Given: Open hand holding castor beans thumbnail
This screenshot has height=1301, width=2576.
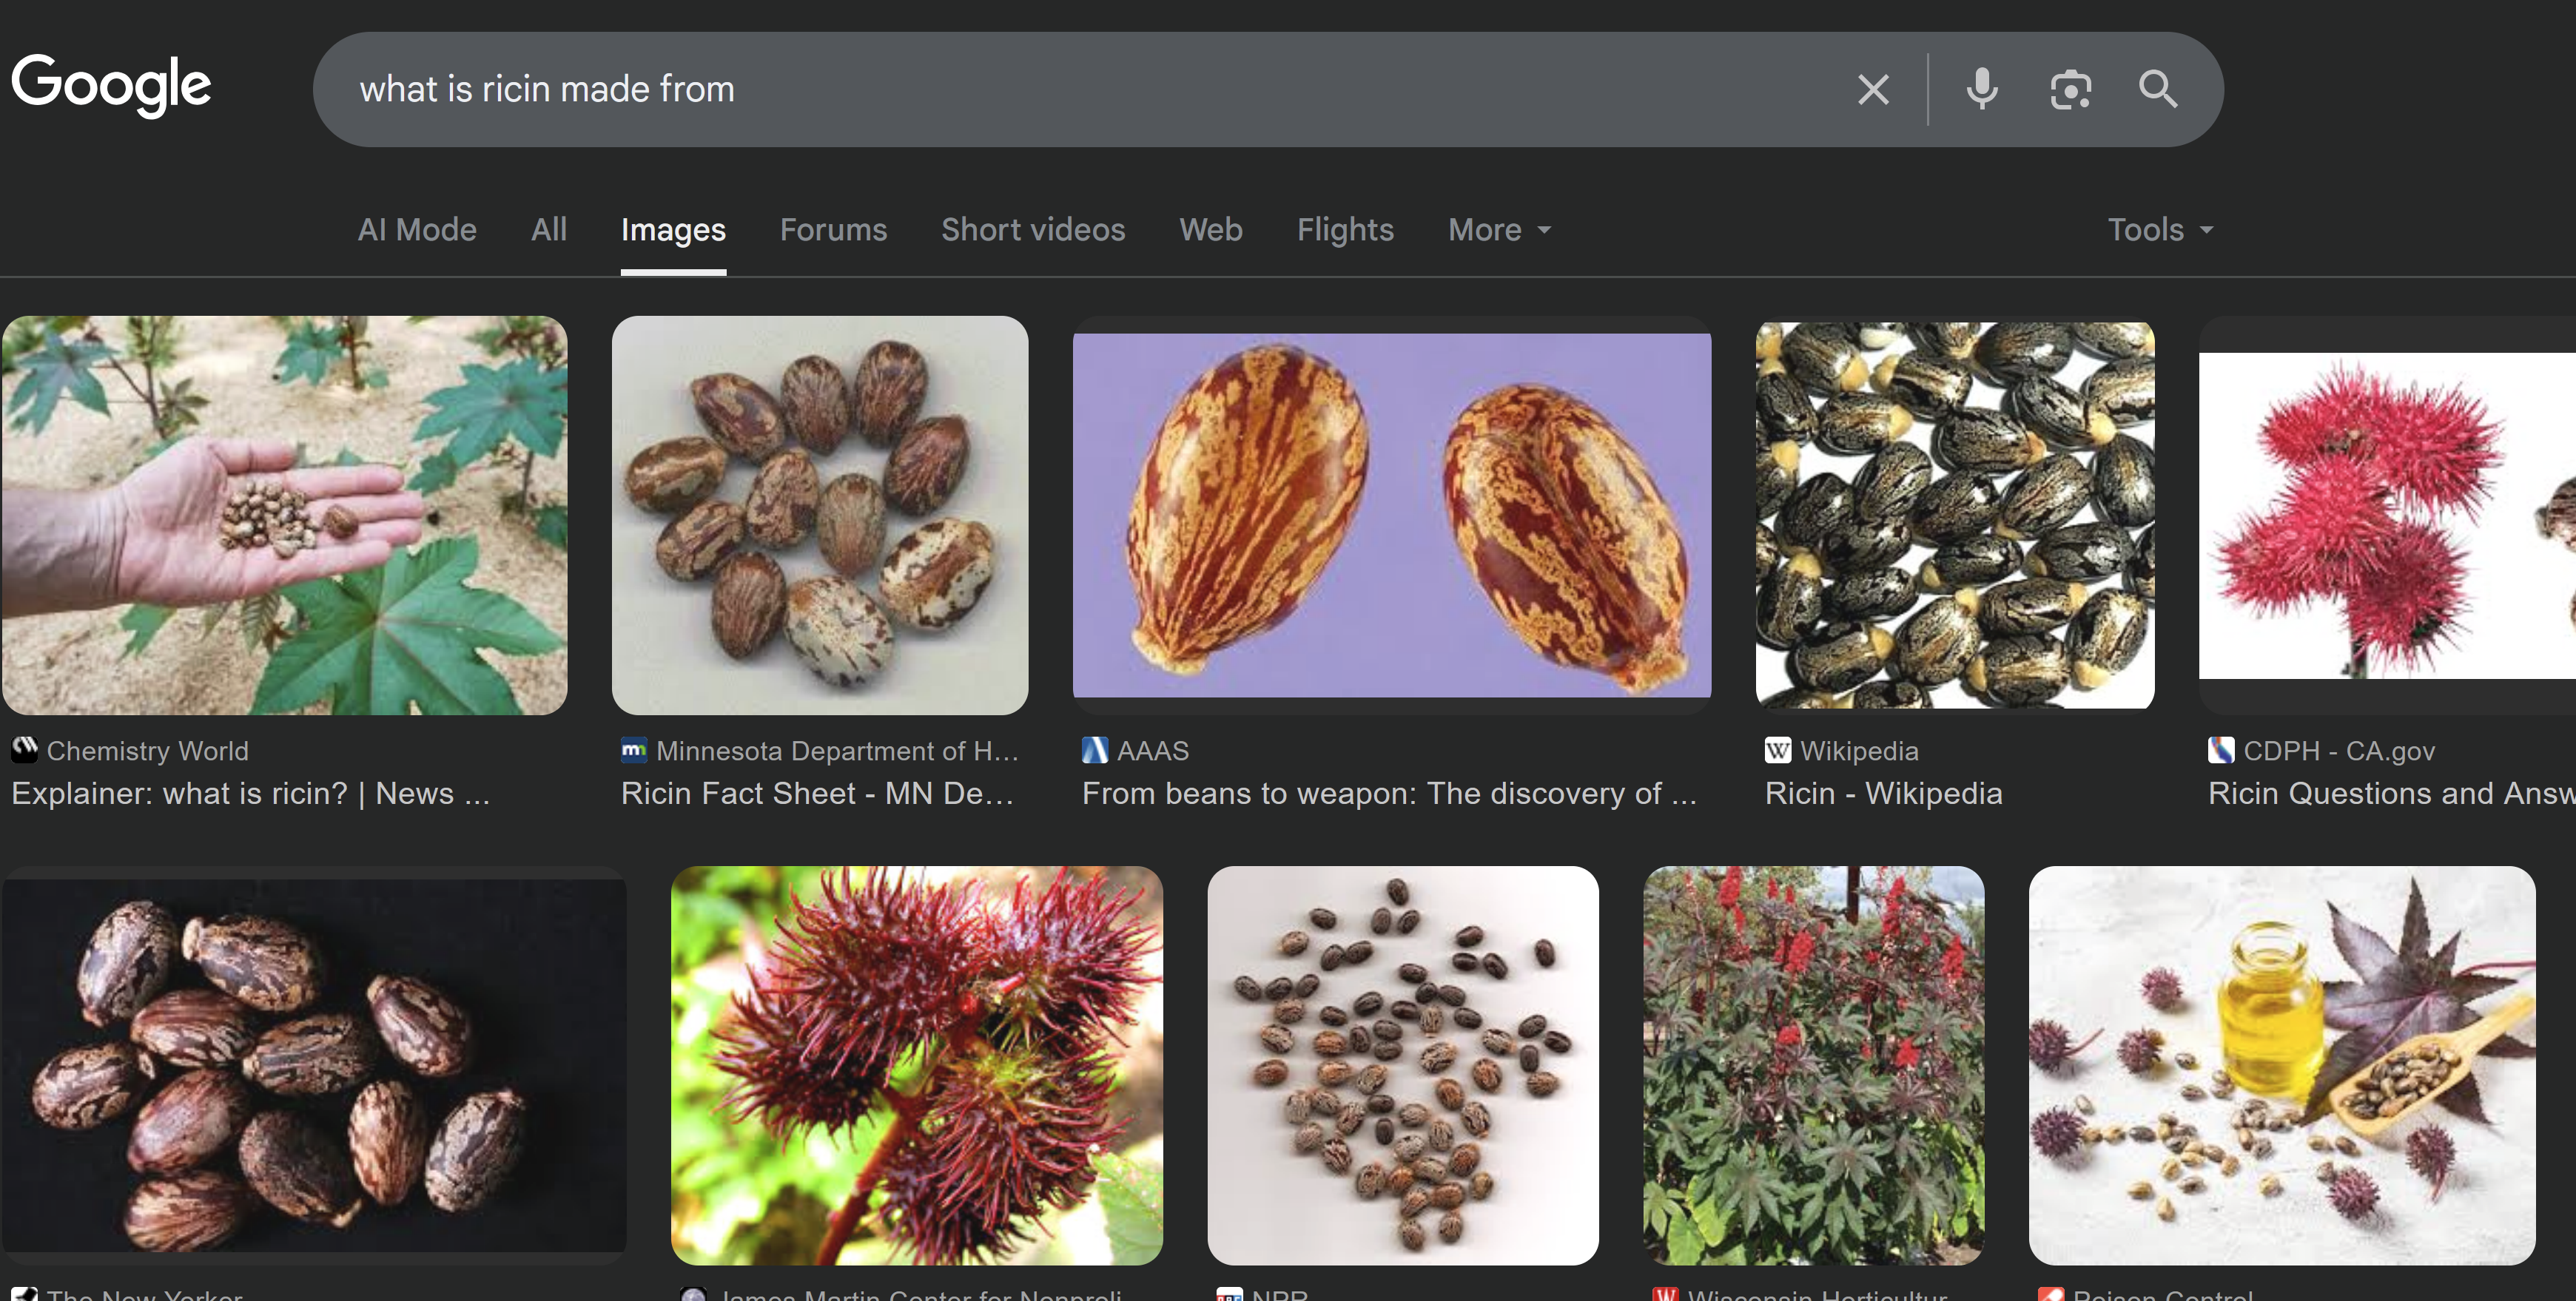Looking at the screenshot, I should coord(284,516).
